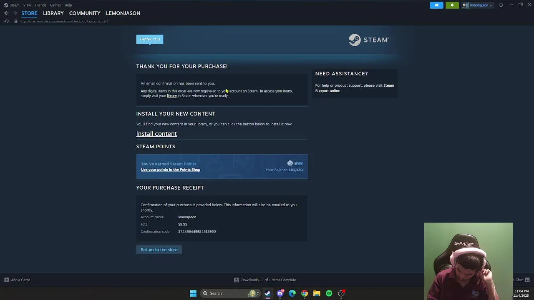The image size is (534, 300).
Task: Open the Friends menu
Action: pos(40,5)
